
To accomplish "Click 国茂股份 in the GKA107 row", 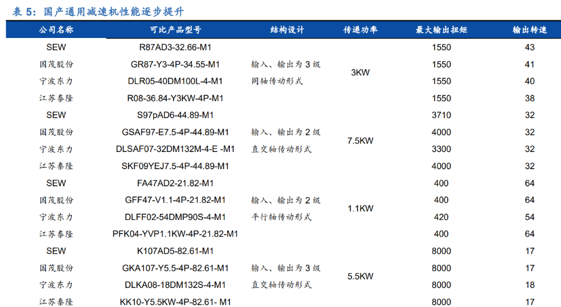I will point(56,268).
